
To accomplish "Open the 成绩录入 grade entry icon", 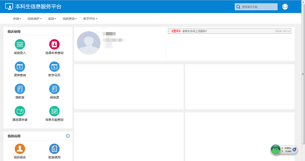I will pos(20,45).
